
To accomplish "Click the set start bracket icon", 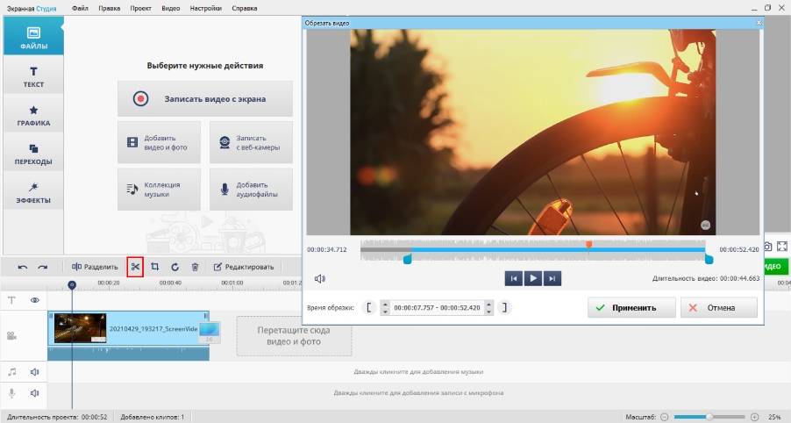I will pyautogui.click(x=369, y=308).
